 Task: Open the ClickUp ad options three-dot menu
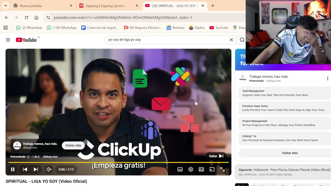328,79
